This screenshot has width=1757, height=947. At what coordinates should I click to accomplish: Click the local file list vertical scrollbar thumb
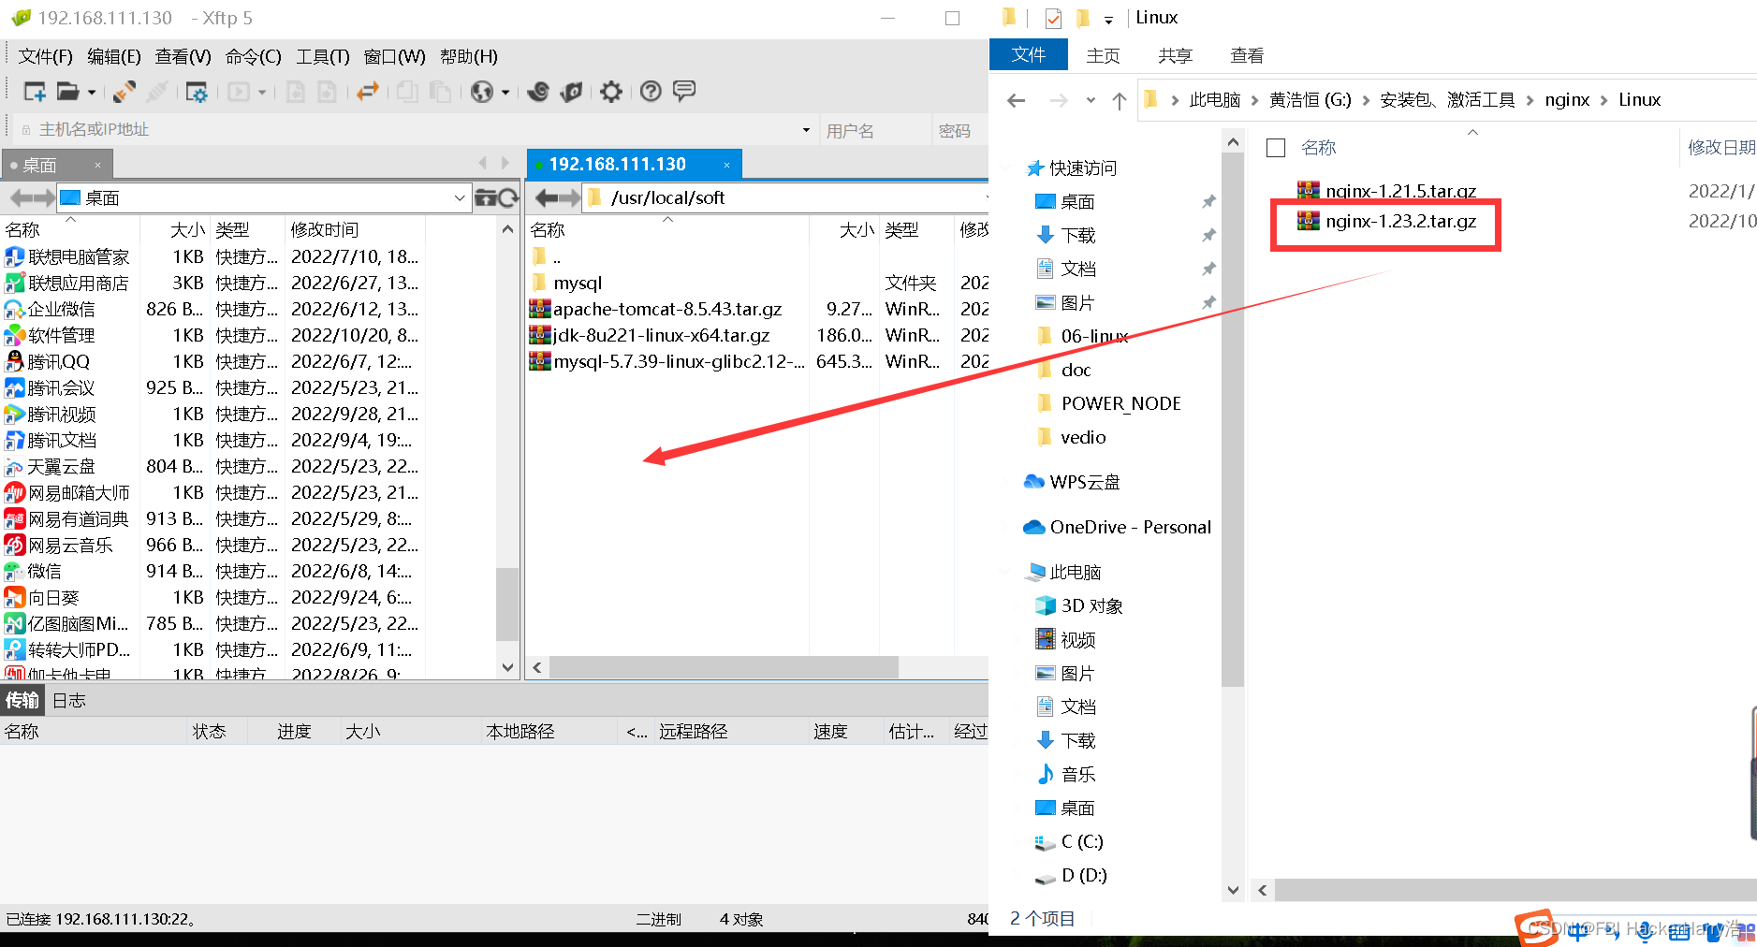click(507, 604)
